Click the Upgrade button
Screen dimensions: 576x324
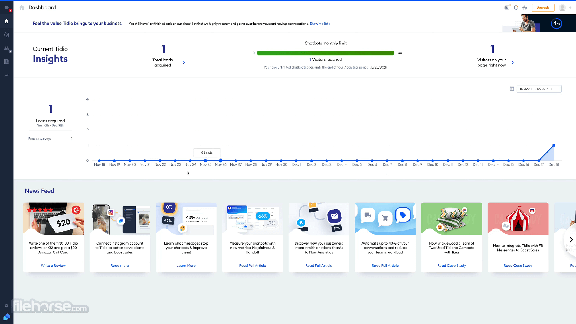(543, 7)
